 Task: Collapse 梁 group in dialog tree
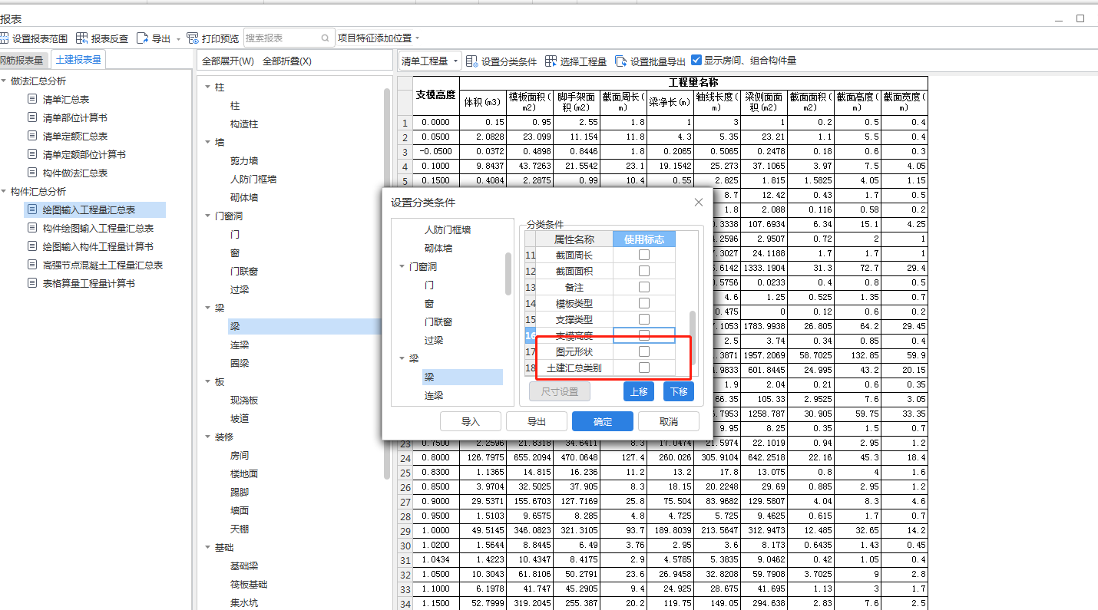402,358
